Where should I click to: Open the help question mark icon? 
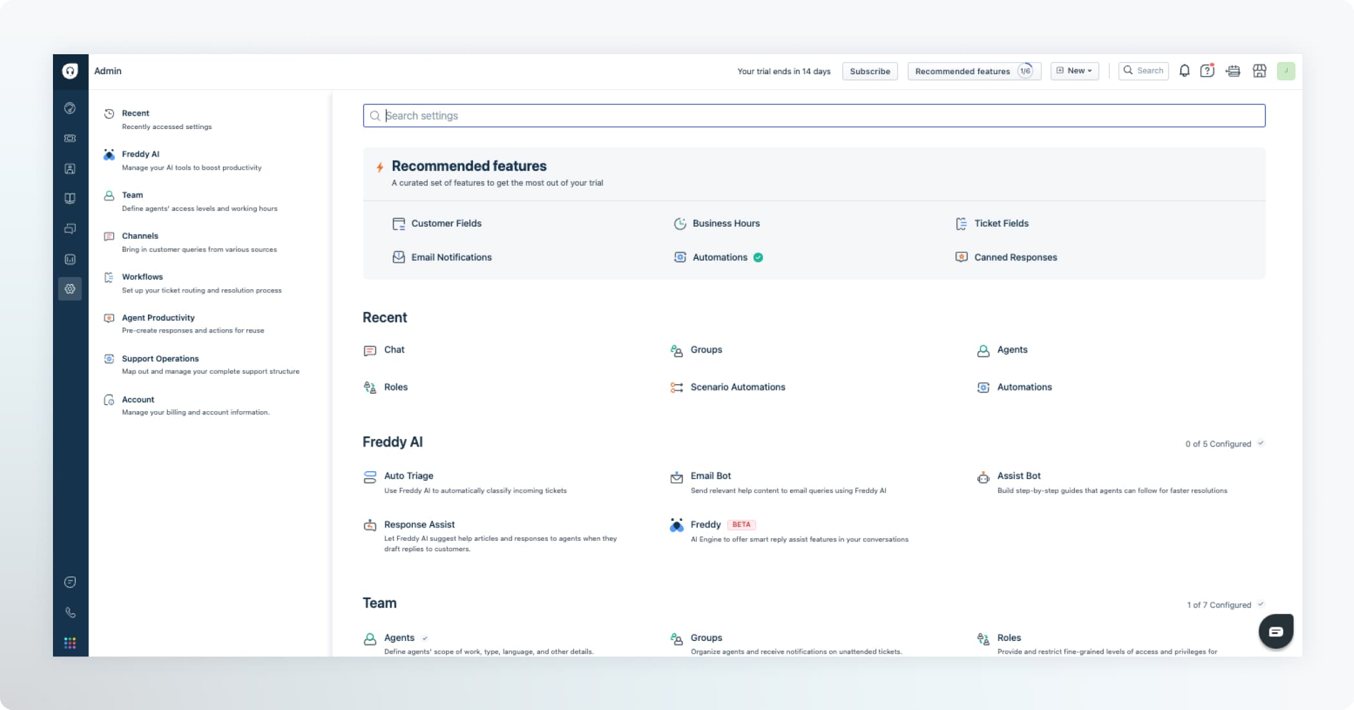(1207, 71)
